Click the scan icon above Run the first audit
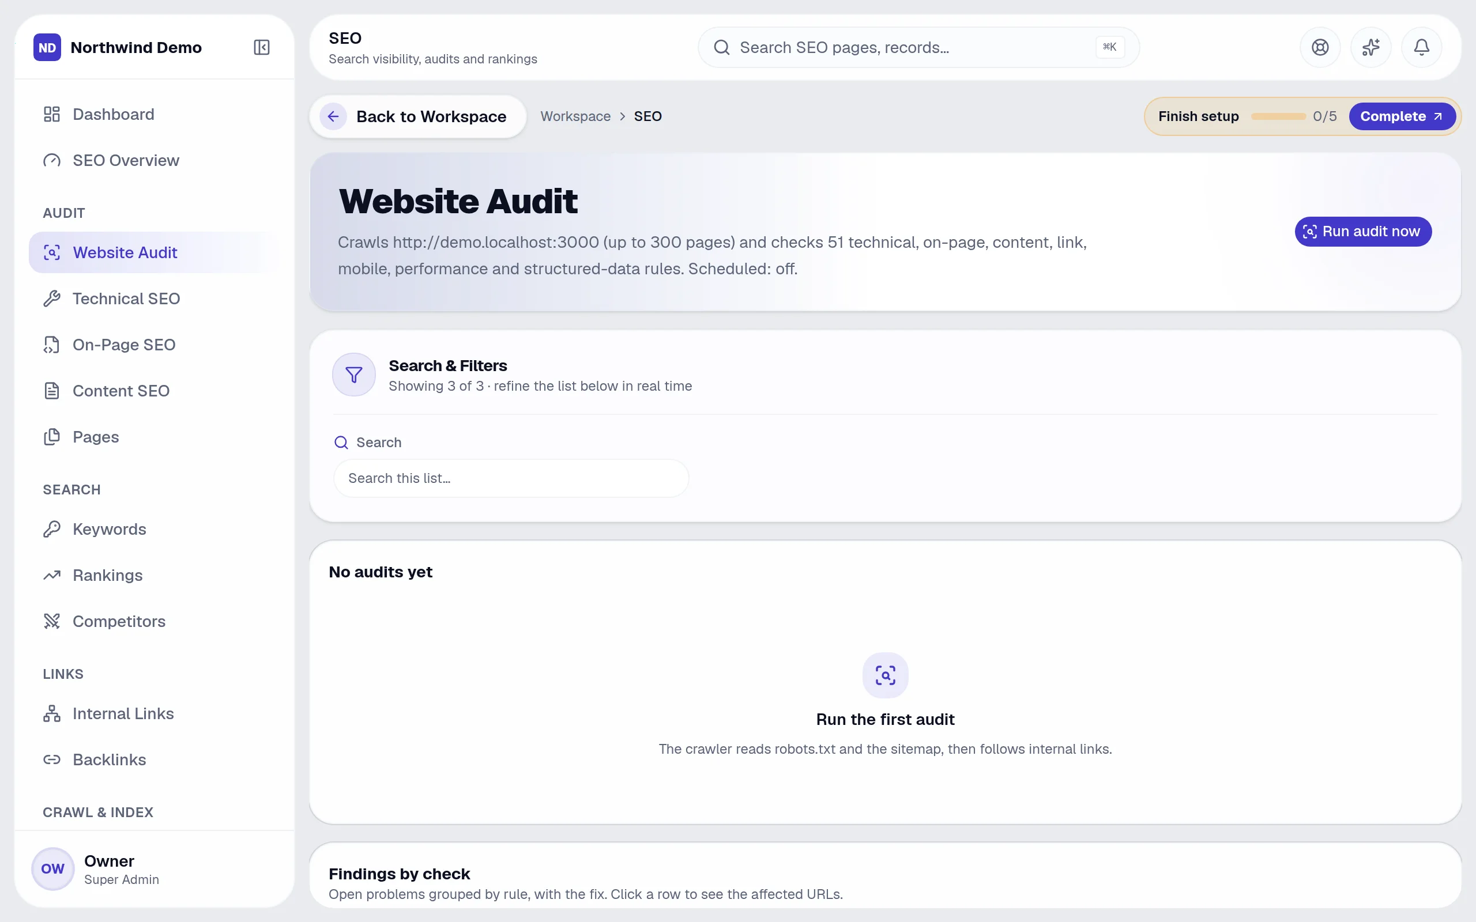The height and width of the screenshot is (922, 1476). (x=886, y=675)
